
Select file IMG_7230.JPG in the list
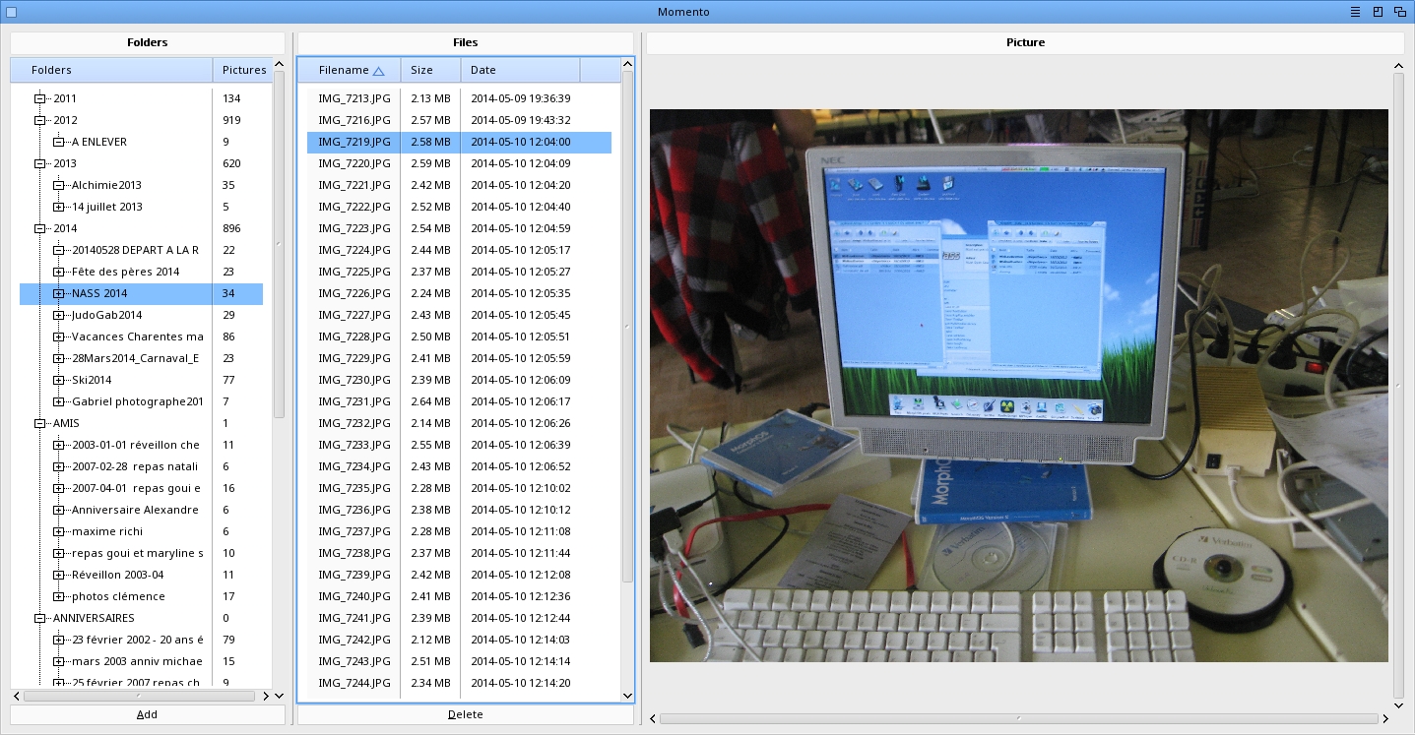[354, 380]
